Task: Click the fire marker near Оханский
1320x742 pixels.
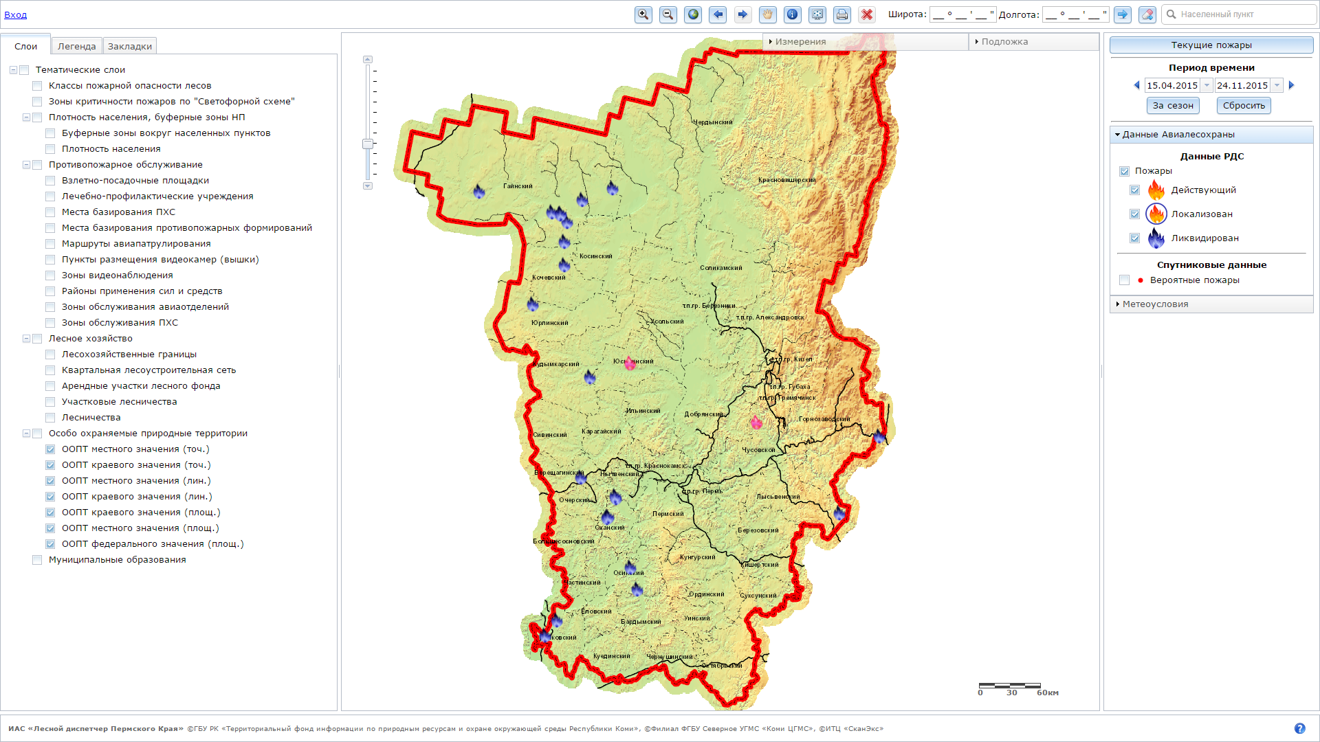Action: (608, 517)
